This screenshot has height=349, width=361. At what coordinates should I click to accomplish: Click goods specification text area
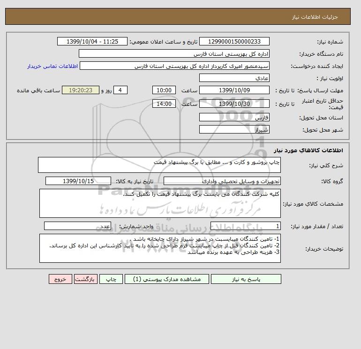pyautogui.click(x=160, y=203)
